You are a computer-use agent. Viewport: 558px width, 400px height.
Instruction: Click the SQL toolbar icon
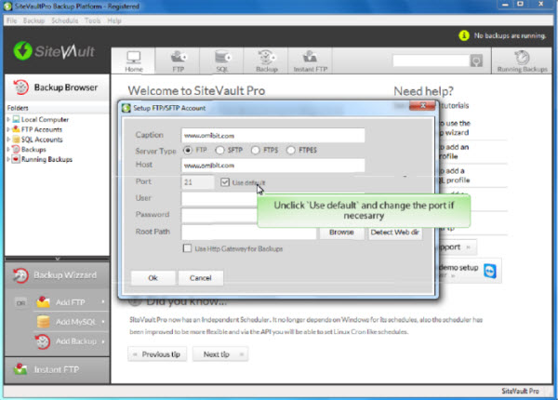[x=222, y=61]
